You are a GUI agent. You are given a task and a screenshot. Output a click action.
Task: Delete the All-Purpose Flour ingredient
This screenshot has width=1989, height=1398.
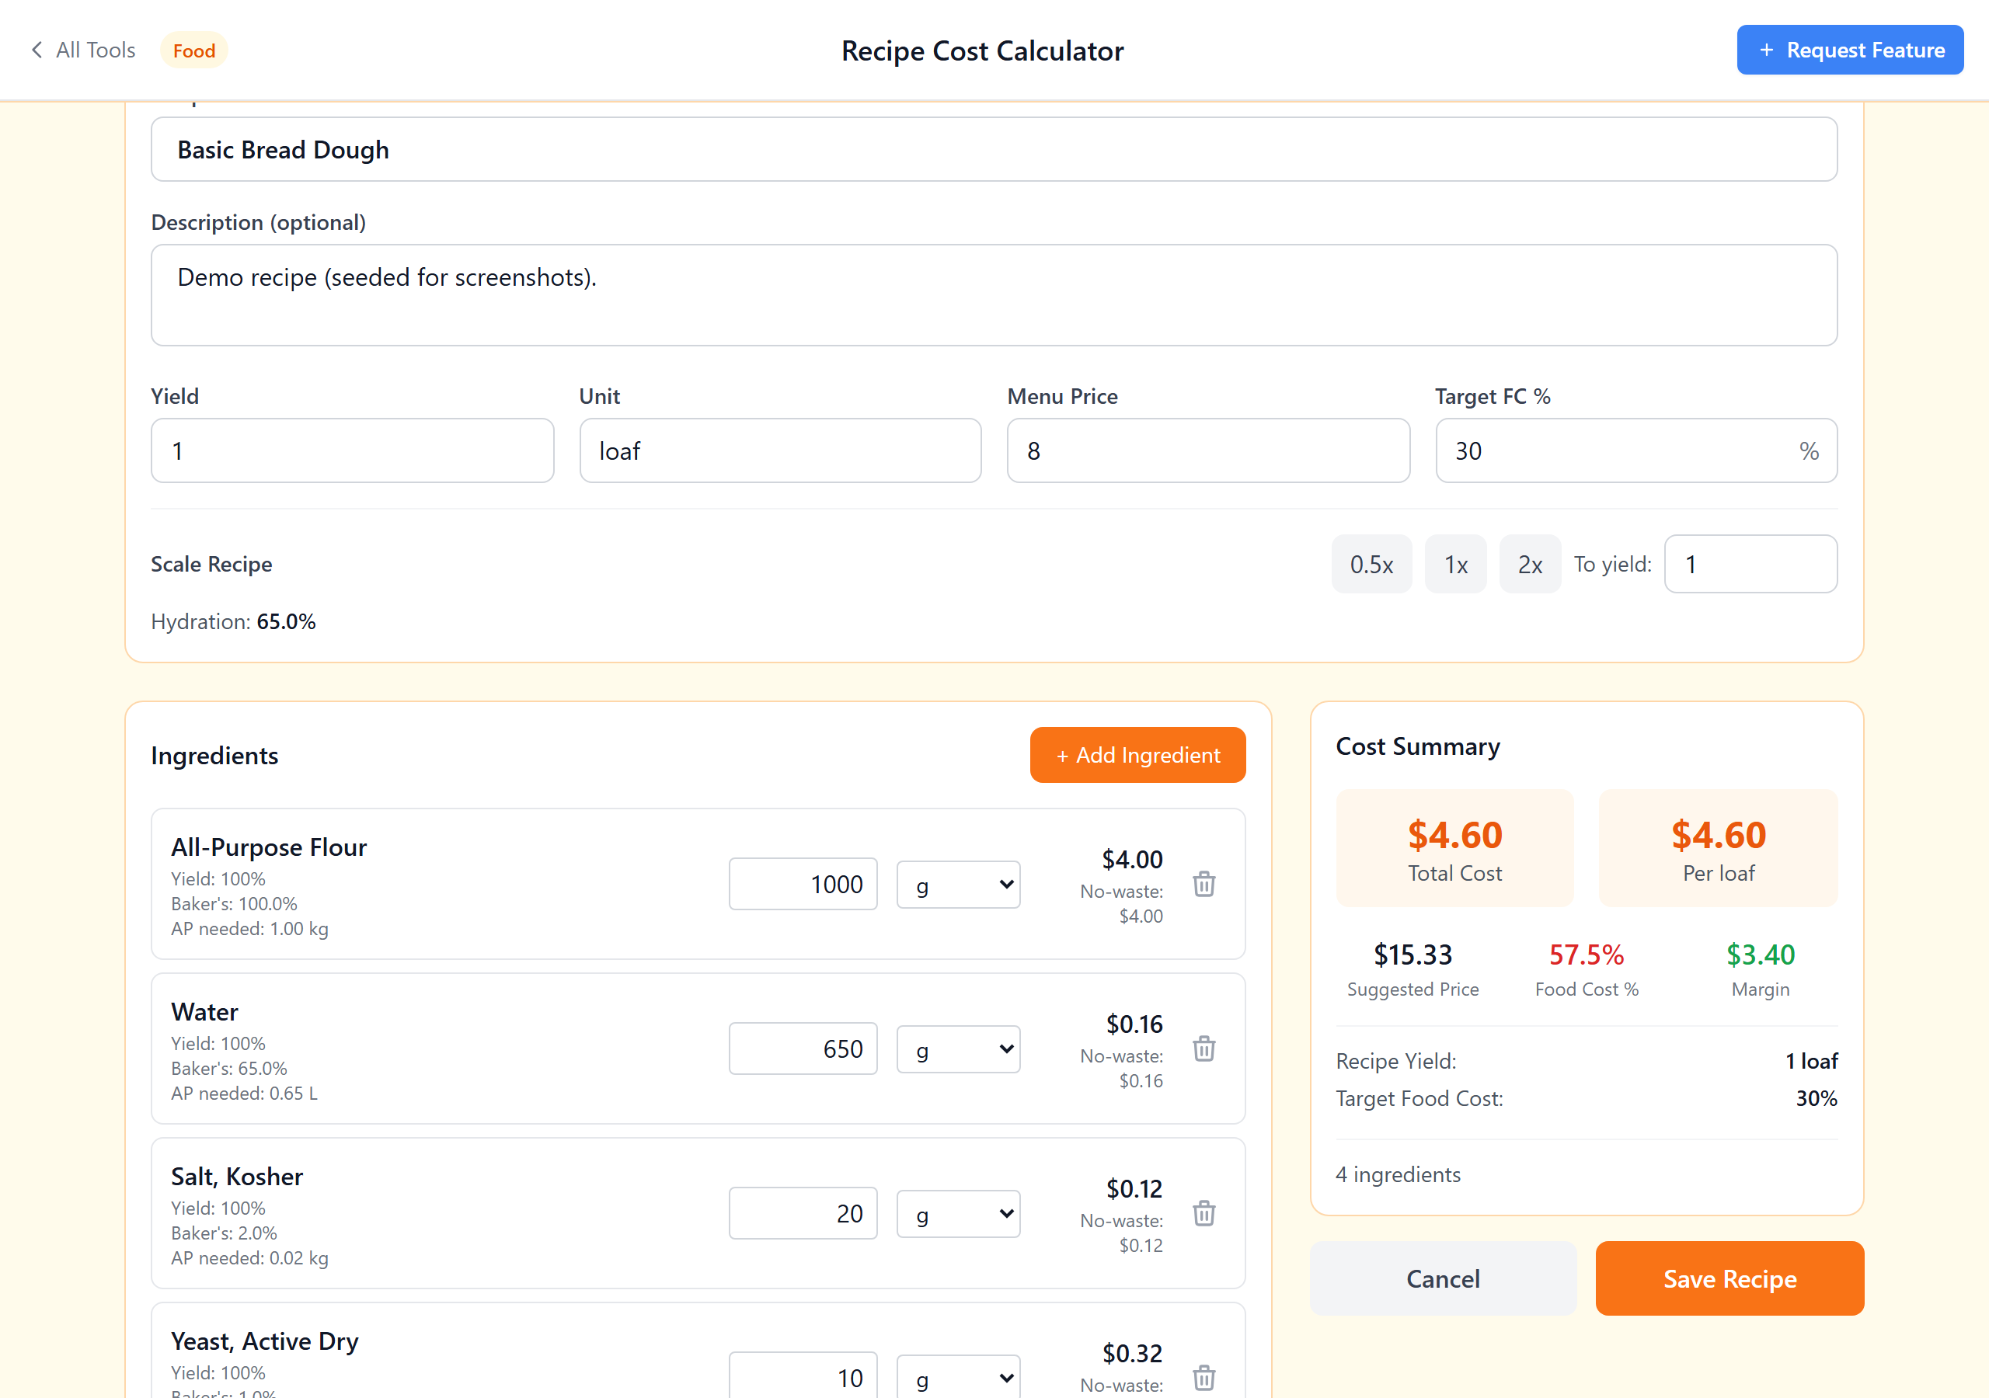[1204, 885]
